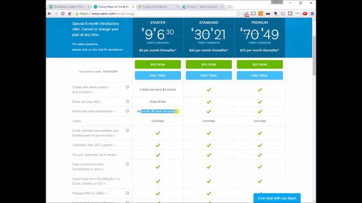Image resolution: width=362 pixels, height=203 pixels.
Task: Open Prepare W2s & 1099s link
Action: pos(89,193)
